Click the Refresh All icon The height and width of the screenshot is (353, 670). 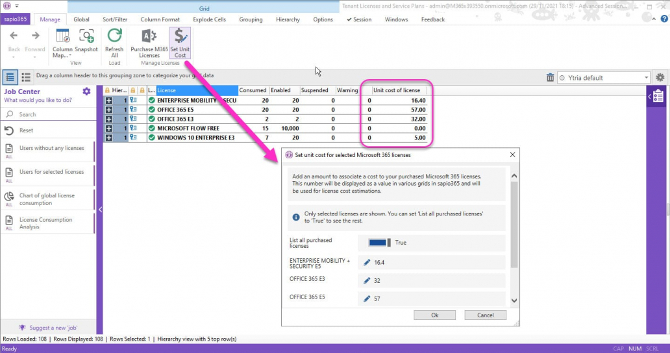114,36
